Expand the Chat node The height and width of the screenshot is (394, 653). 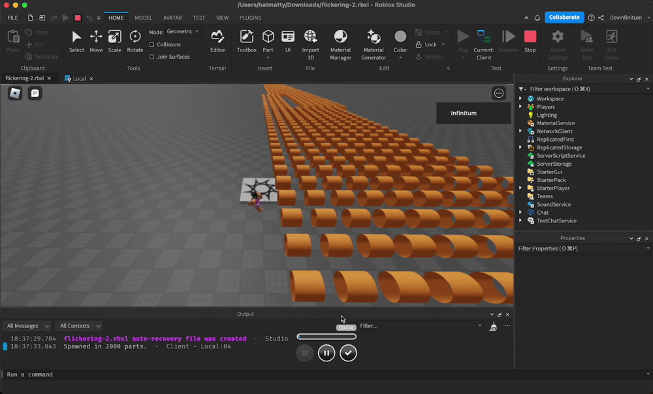(520, 213)
